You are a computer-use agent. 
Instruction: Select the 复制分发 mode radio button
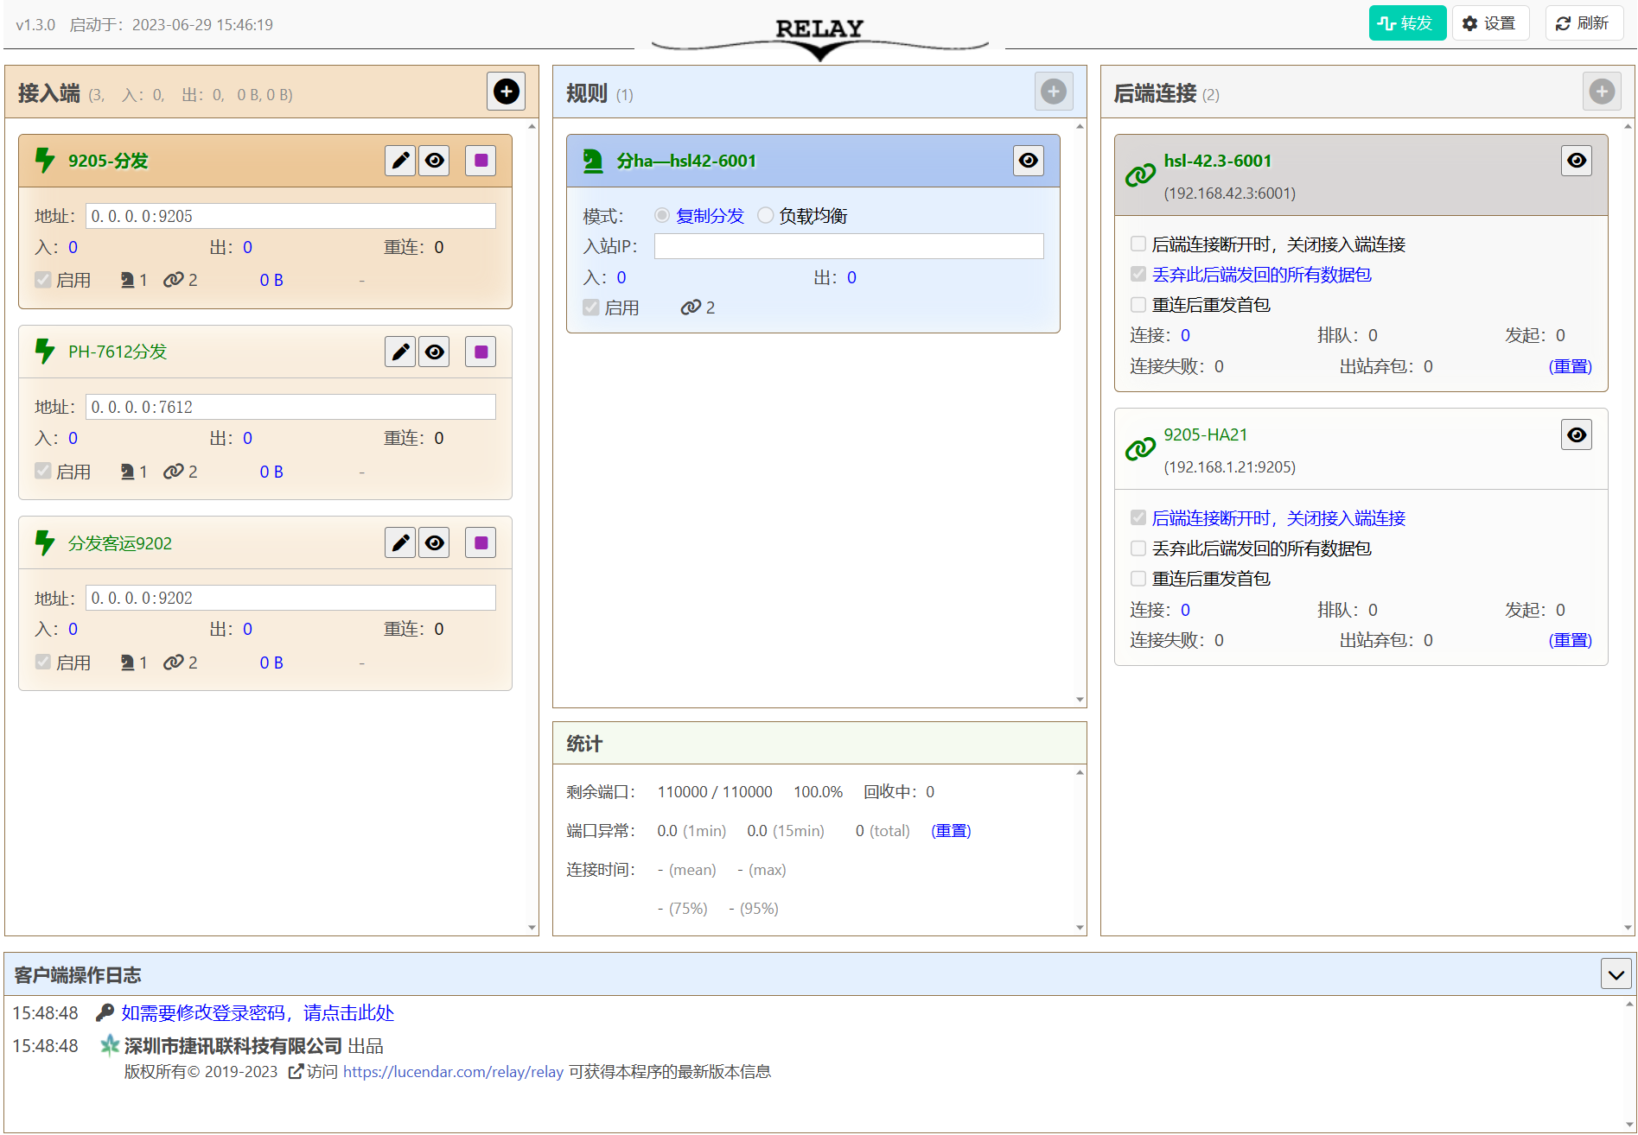click(x=662, y=215)
